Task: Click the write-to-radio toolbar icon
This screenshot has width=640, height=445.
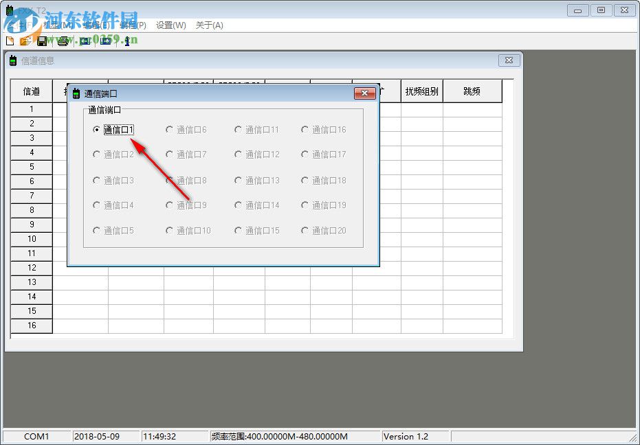Action: [x=107, y=41]
